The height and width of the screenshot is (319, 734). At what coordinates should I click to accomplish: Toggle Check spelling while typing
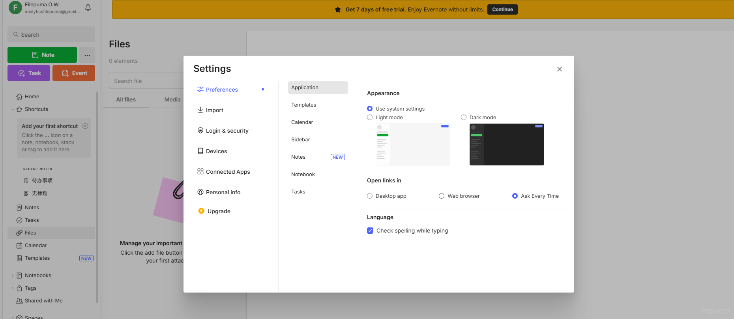[x=370, y=231]
